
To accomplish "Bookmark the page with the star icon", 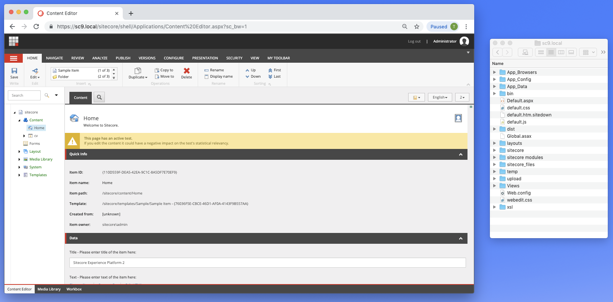I will coord(417,27).
